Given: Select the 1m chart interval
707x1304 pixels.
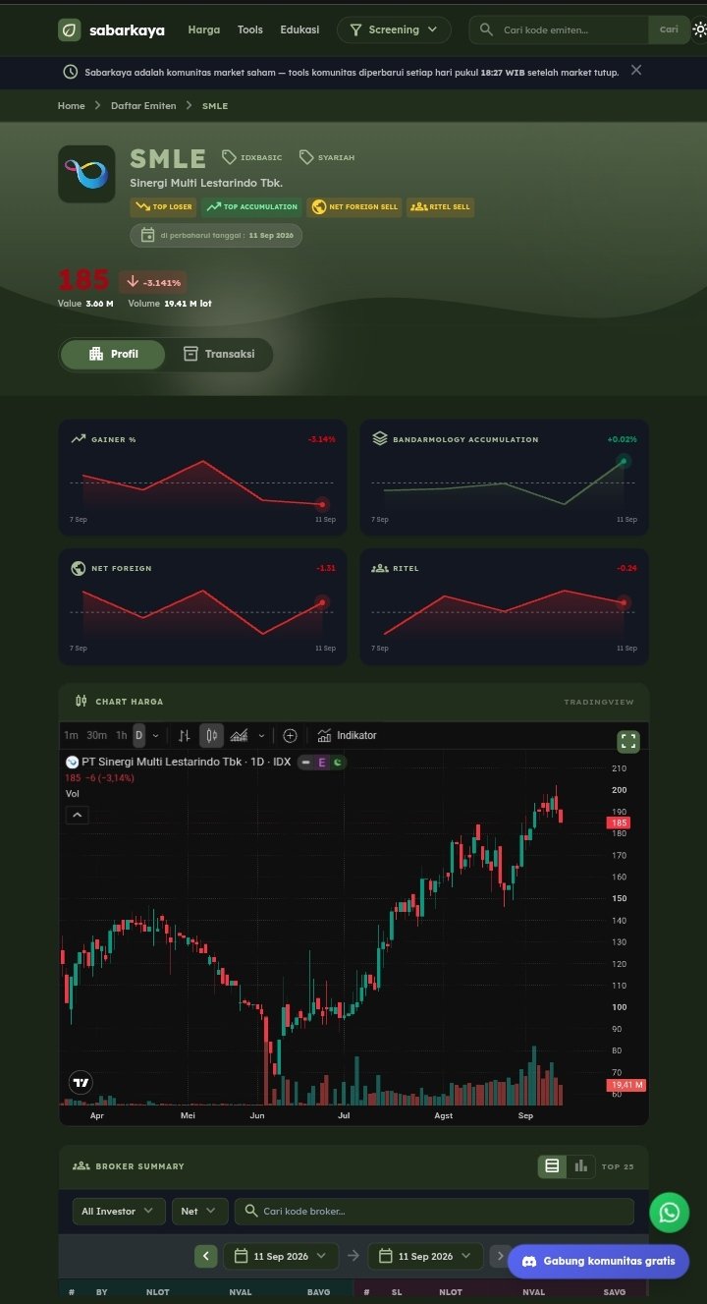Looking at the screenshot, I should pyautogui.click(x=71, y=735).
